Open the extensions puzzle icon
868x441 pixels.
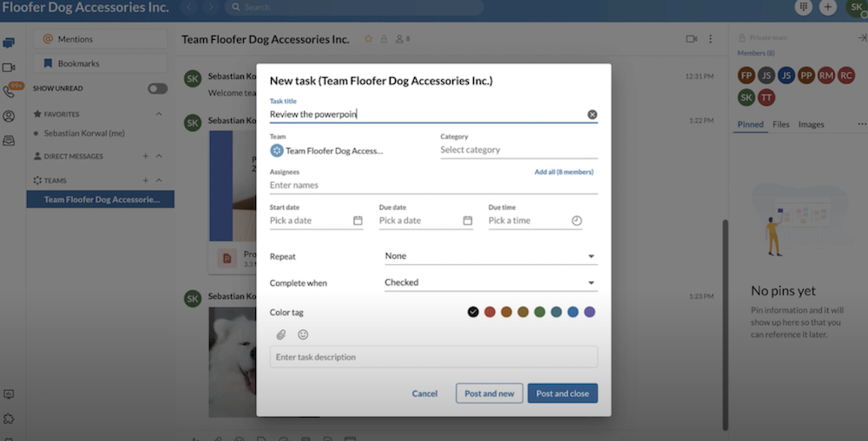(9, 418)
